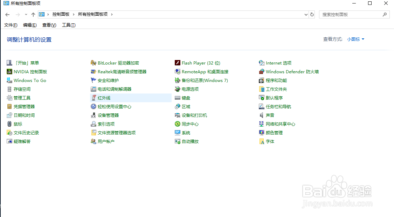
Task: Click the 文件历史记录 icon
Action: (9, 133)
